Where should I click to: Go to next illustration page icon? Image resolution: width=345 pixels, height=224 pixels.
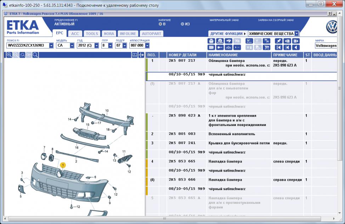(296, 41)
